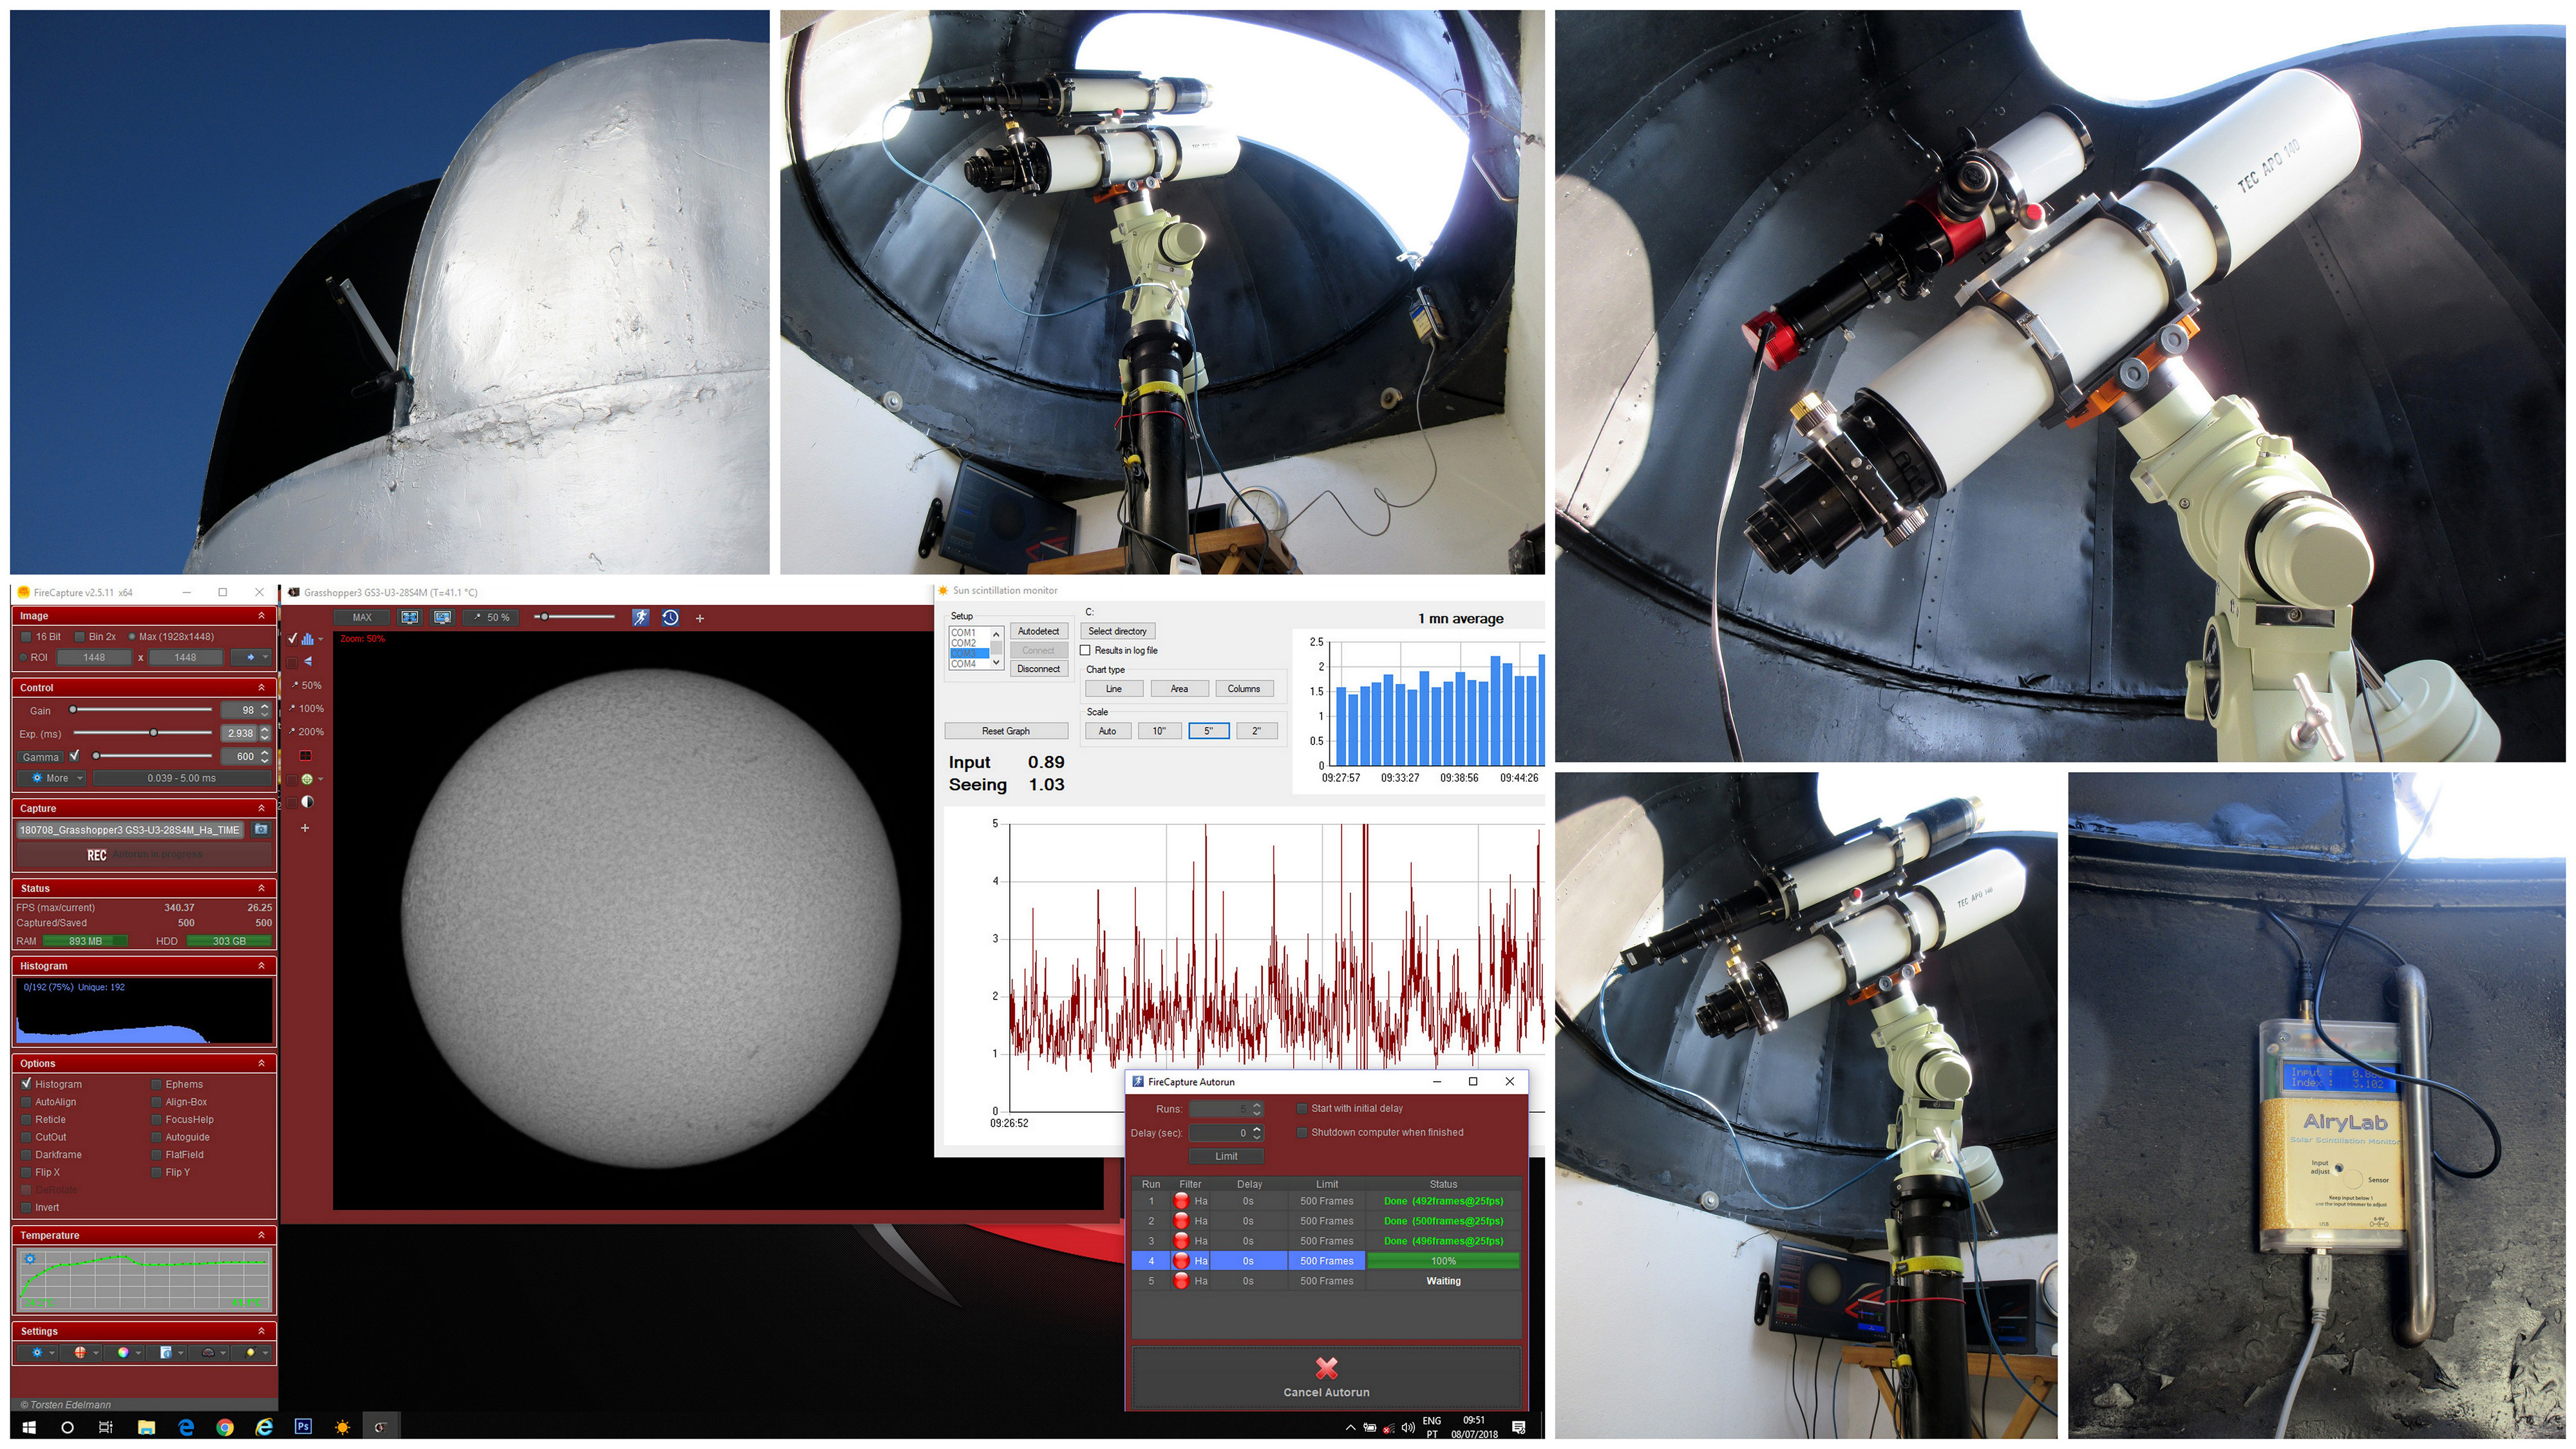Enable the 16 Bit checkbox

pyautogui.click(x=26, y=637)
